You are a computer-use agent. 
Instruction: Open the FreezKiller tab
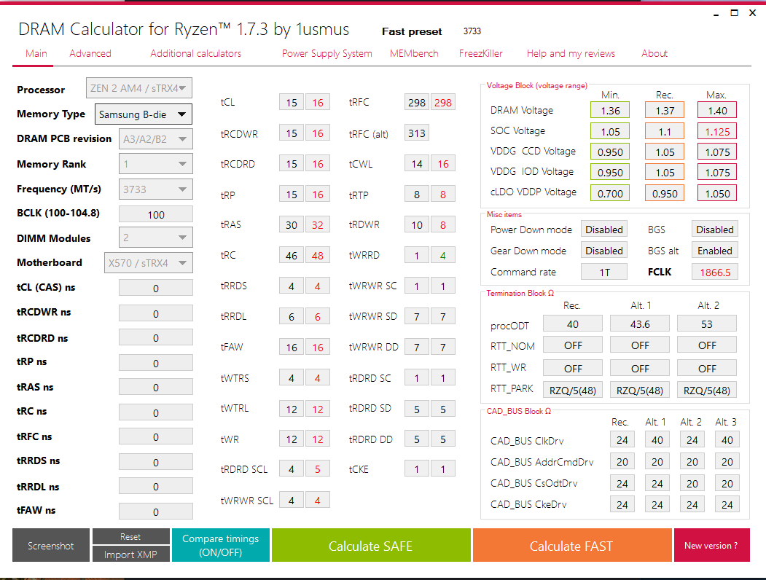(x=481, y=54)
